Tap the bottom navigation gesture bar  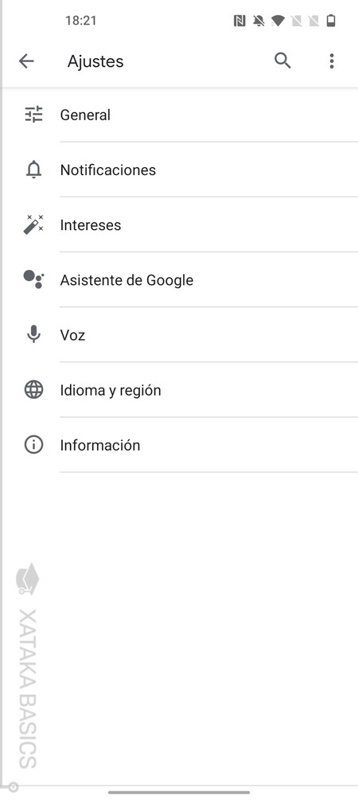click(179, 792)
